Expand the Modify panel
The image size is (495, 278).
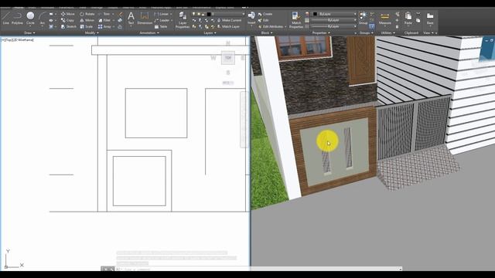click(x=91, y=32)
